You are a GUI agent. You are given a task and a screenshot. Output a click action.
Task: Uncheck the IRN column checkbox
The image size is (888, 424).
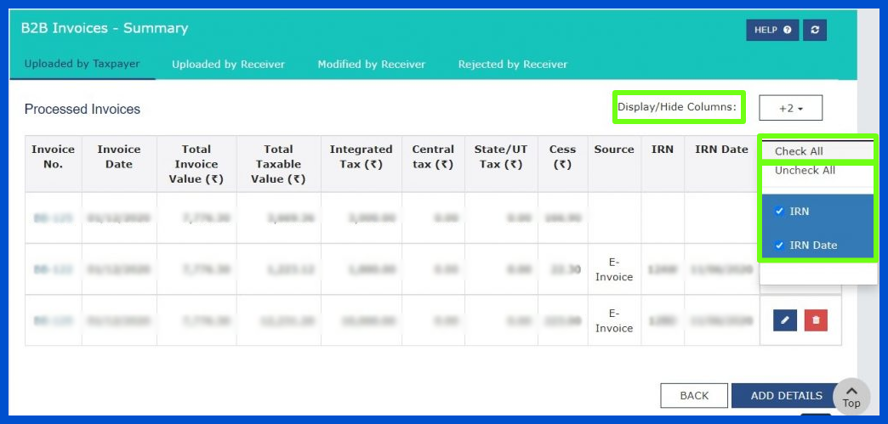click(779, 212)
